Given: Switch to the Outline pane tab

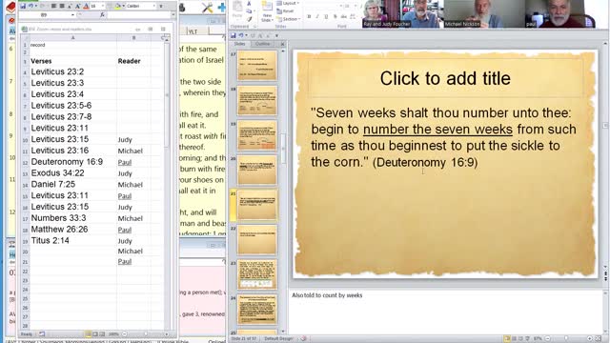Looking at the screenshot, I should (263, 44).
